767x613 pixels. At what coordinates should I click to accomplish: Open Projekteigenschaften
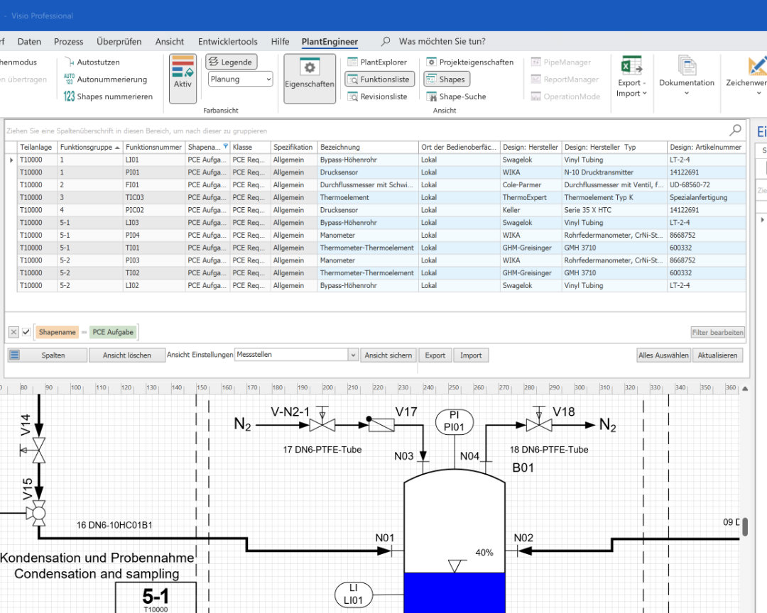pos(469,62)
